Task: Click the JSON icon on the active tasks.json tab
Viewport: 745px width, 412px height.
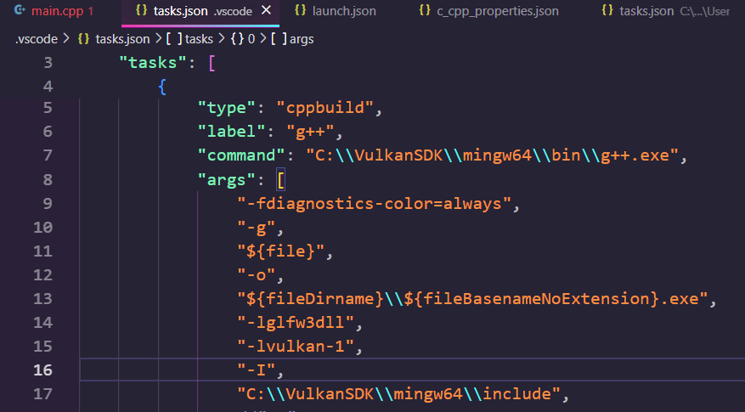Action: coord(142,10)
